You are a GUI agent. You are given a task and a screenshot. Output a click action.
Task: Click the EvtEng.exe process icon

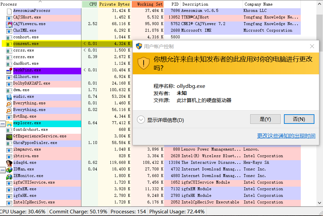click(x=9, y=117)
